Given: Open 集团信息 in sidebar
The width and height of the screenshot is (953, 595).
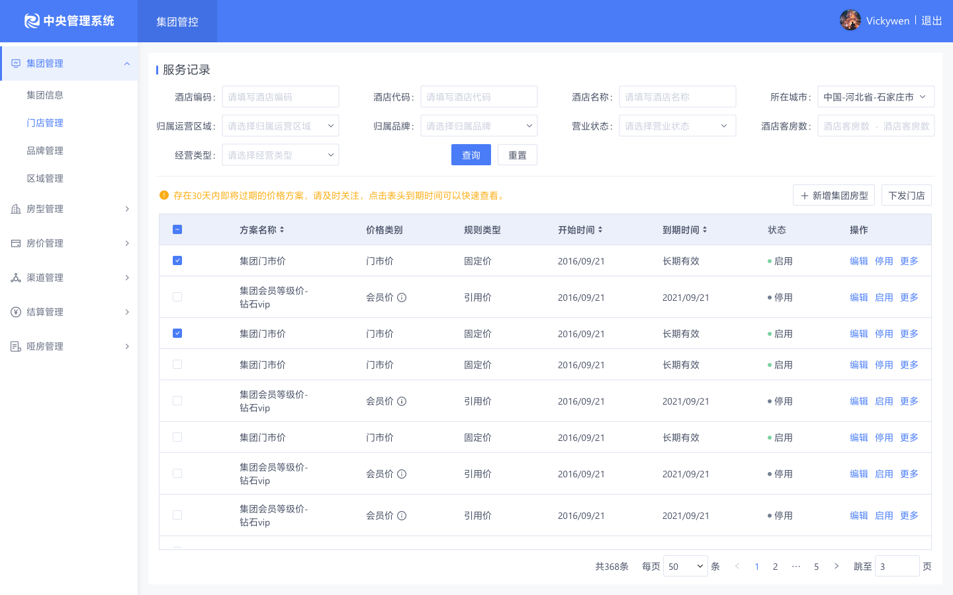Looking at the screenshot, I should [45, 95].
